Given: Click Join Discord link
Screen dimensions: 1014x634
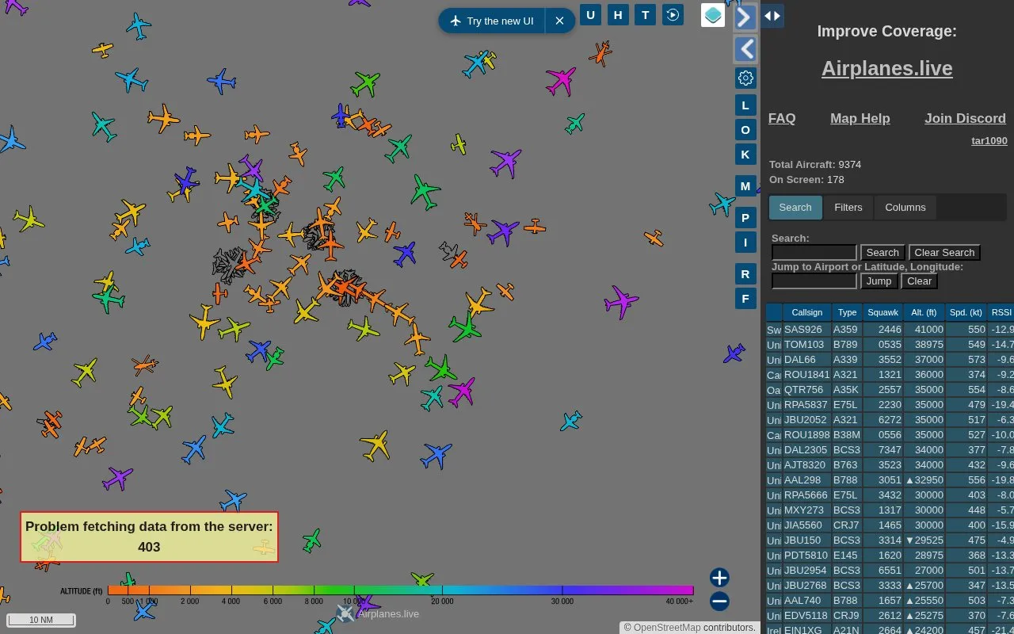Looking at the screenshot, I should [x=965, y=118].
